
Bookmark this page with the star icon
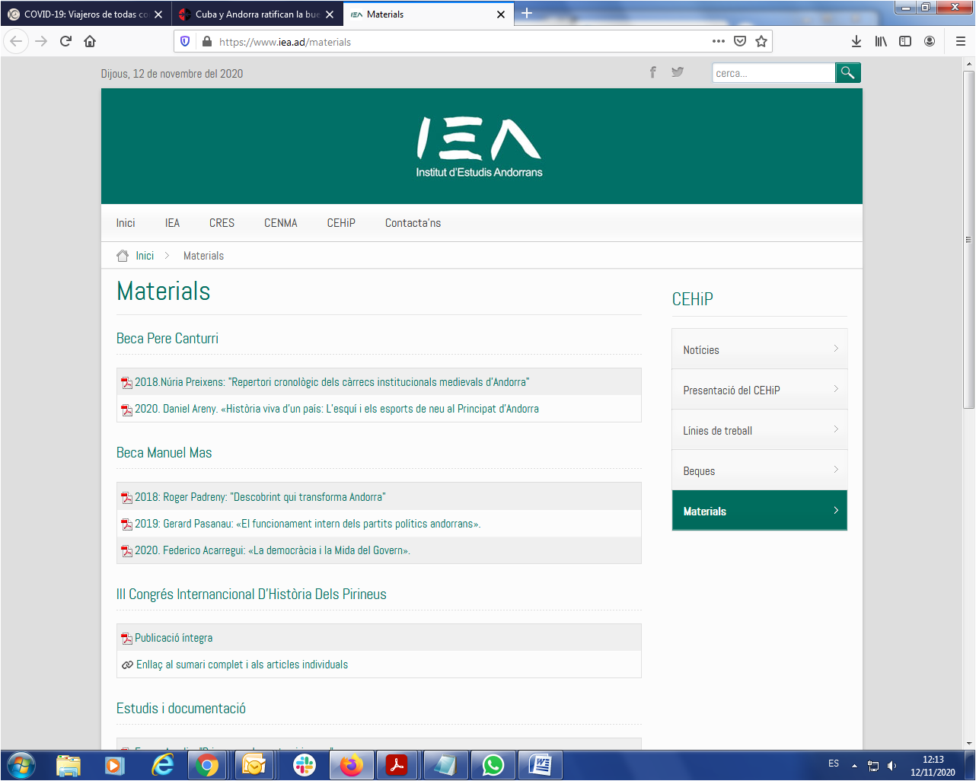[761, 41]
